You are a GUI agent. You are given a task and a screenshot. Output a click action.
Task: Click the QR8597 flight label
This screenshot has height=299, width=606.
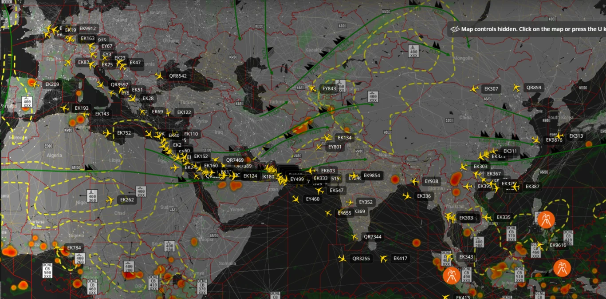[x=119, y=84]
